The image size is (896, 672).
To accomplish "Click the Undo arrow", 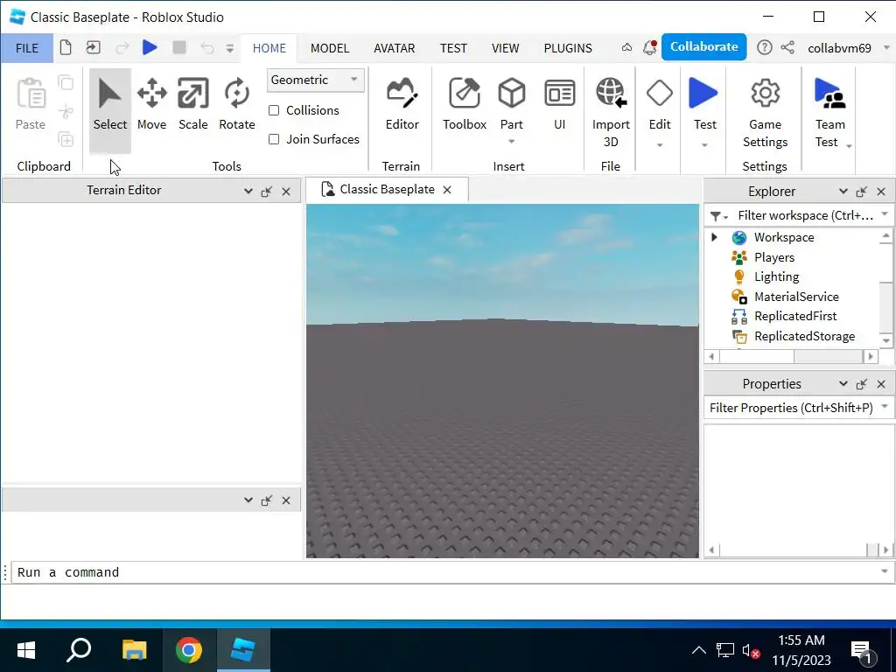I will point(206,47).
